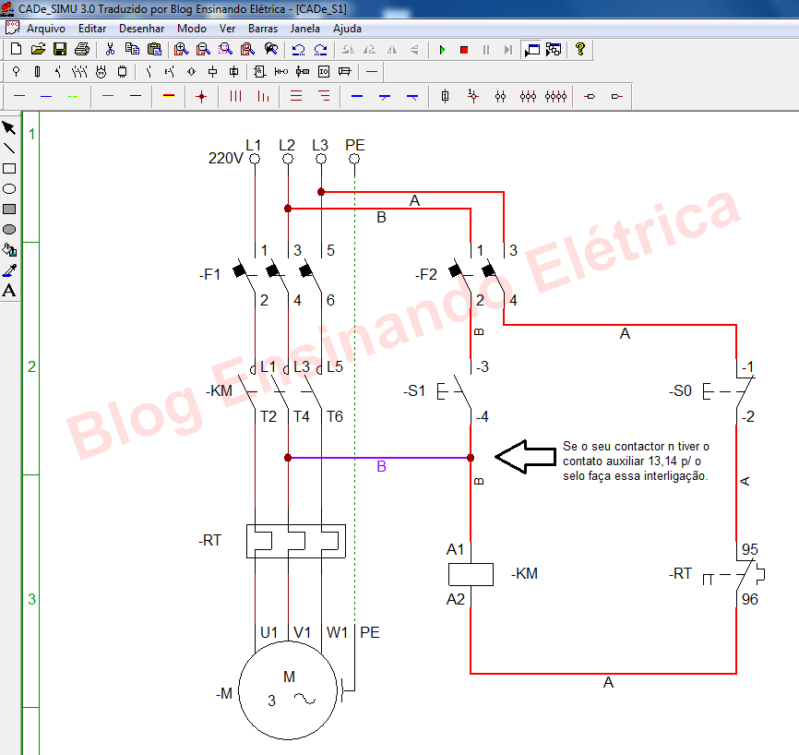Print the current circuit diagram
This screenshot has width=799, height=755.
80,50
